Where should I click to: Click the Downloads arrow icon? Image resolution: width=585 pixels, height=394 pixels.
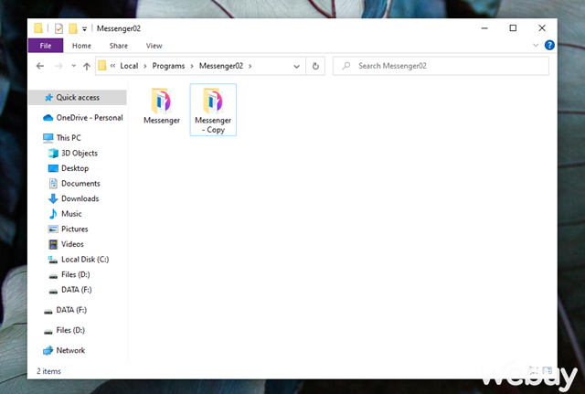coord(53,198)
